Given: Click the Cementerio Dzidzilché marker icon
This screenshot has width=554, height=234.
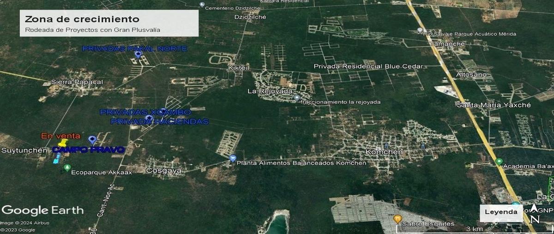Looking at the screenshot, I should pyautogui.click(x=202, y=4).
